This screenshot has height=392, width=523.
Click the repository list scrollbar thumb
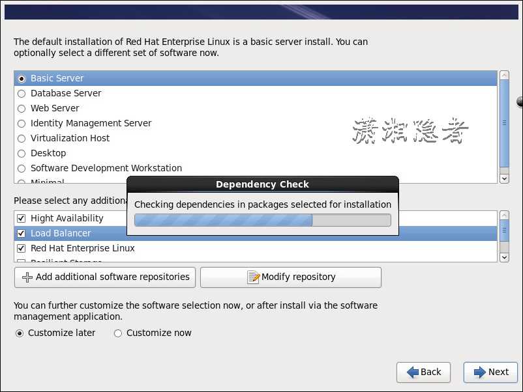tap(504, 230)
